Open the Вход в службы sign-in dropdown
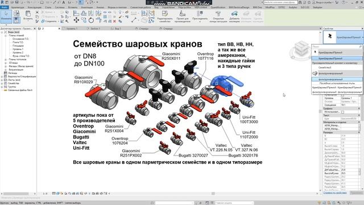This screenshot has width=364, height=205. [324, 2]
